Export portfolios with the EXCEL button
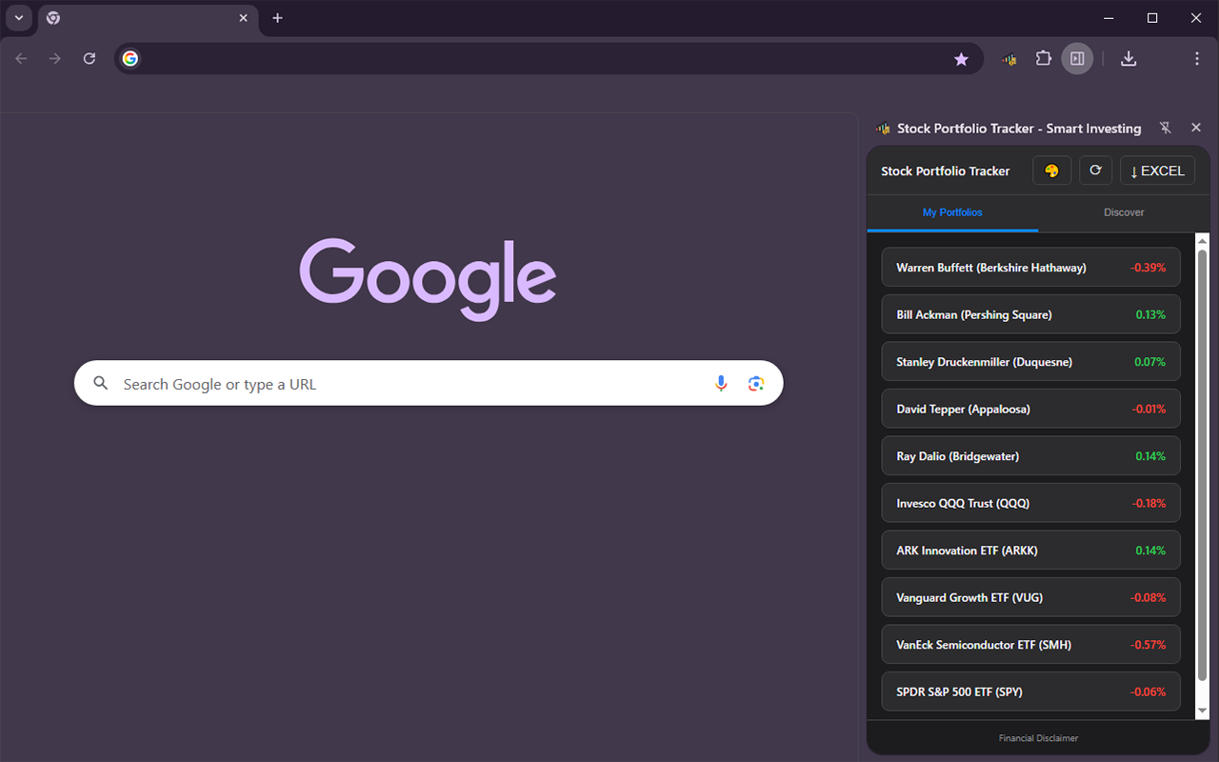 (1157, 170)
